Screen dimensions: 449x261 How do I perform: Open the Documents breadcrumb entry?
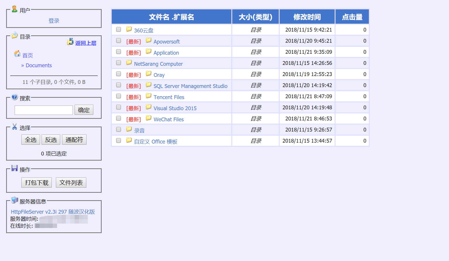tap(39, 65)
